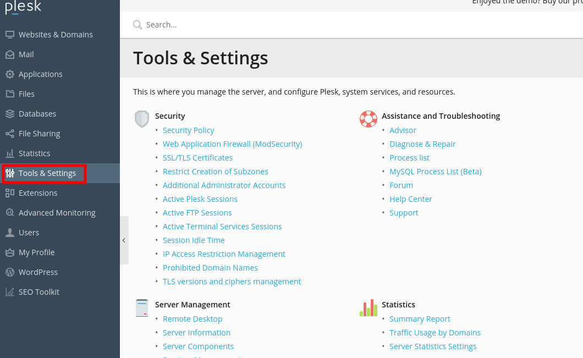Open Server Information link
Viewport: 583px width, 358px height.
coord(196,333)
